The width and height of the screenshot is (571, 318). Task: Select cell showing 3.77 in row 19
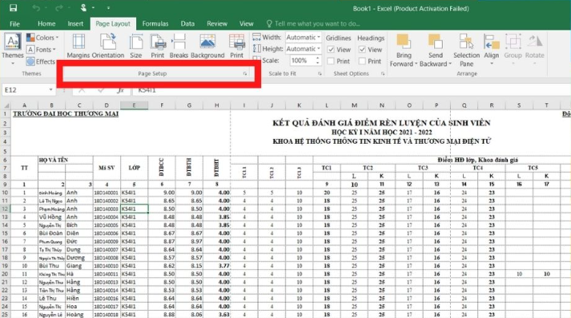(x=217, y=266)
